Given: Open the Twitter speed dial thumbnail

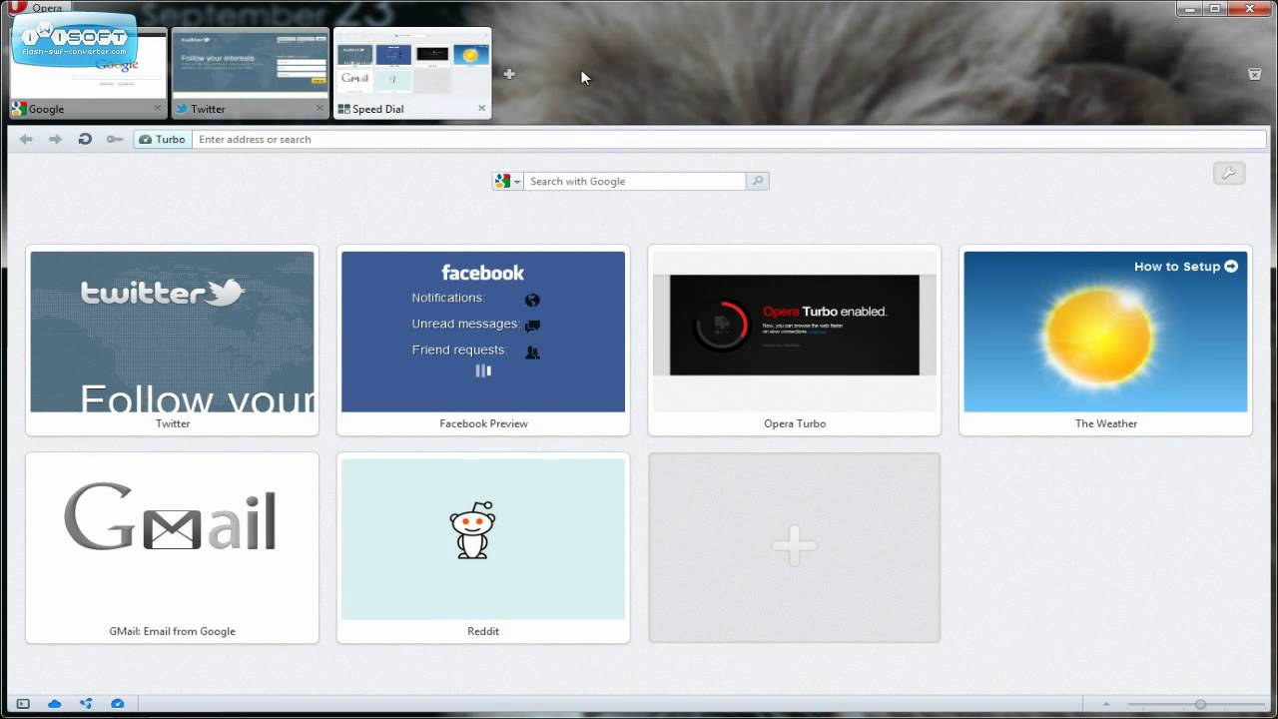Looking at the screenshot, I should coord(172,332).
